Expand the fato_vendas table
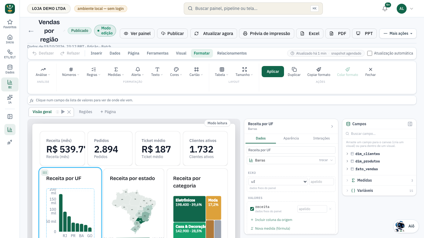424x238 pixels. (x=347, y=169)
